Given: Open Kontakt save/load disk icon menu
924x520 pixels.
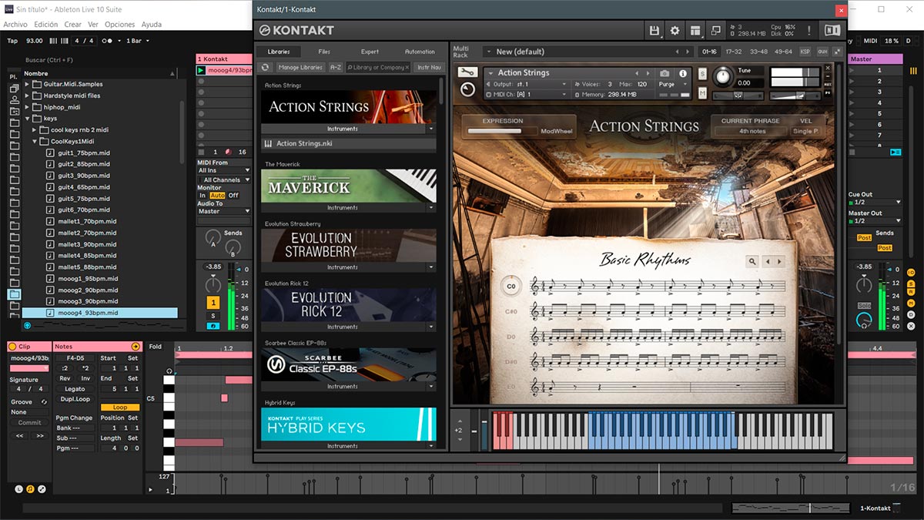Looking at the screenshot, I should [x=654, y=31].
